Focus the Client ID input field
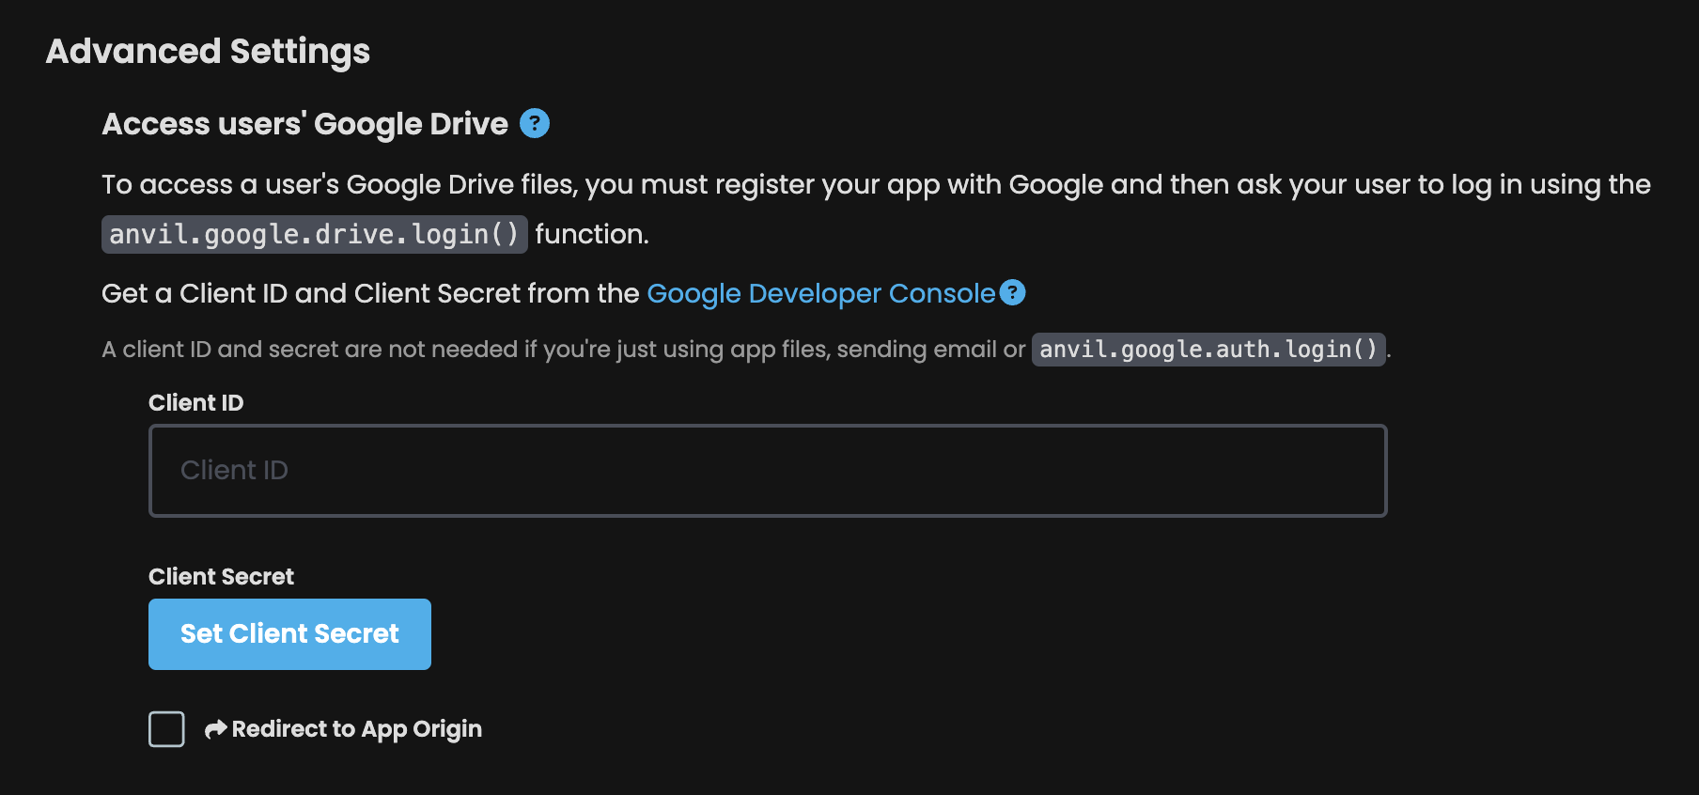The height and width of the screenshot is (795, 1699). click(x=768, y=471)
